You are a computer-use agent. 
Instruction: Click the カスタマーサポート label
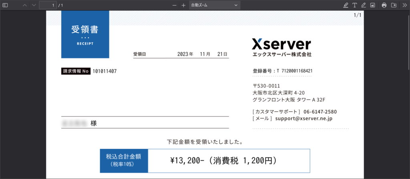(x=276, y=112)
